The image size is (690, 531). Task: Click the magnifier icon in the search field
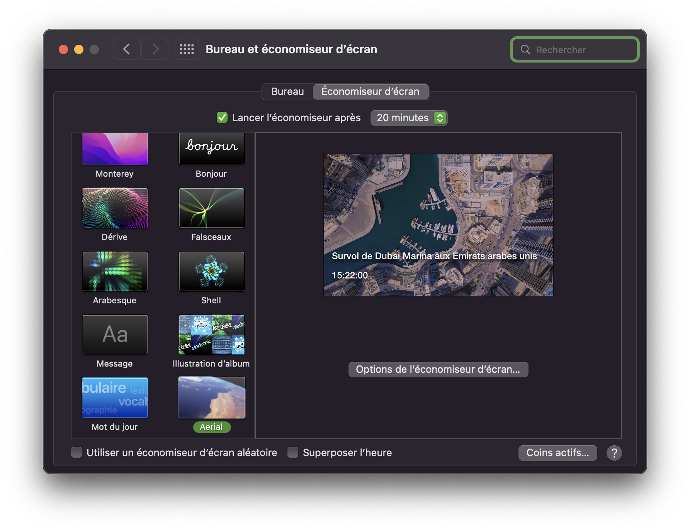(x=525, y=50)
